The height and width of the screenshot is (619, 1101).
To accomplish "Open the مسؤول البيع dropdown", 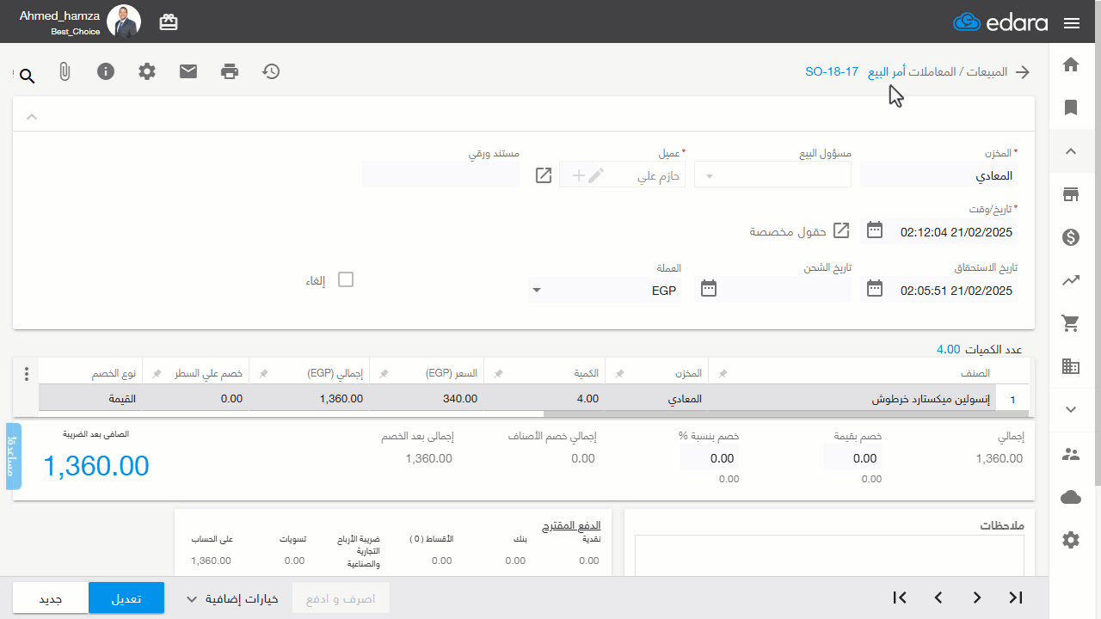I will tap(772, 175).
